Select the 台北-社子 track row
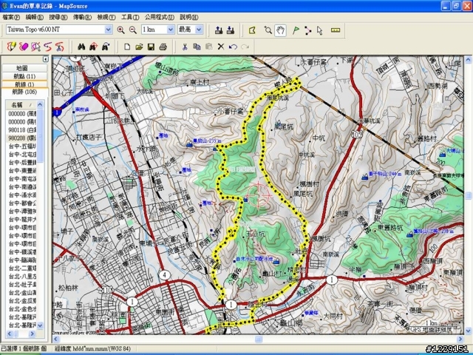This screenshot has width=473, height=355. tap(21, 285)
